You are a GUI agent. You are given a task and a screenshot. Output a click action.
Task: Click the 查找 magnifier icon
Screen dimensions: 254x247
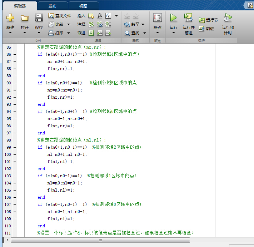(x=127, y=33)
